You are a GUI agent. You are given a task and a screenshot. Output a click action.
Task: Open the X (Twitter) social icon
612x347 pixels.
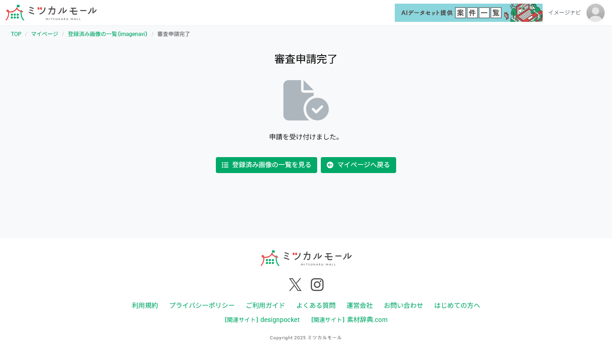pos(295,284)
